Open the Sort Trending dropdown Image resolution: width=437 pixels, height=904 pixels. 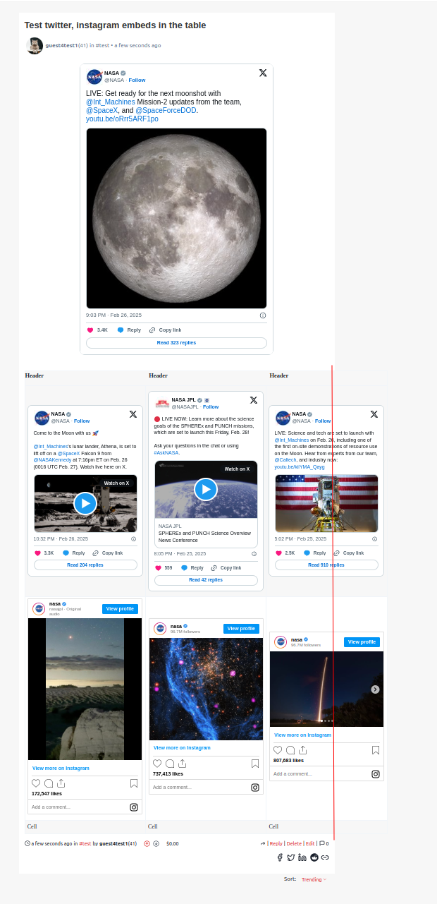(314, 879)
